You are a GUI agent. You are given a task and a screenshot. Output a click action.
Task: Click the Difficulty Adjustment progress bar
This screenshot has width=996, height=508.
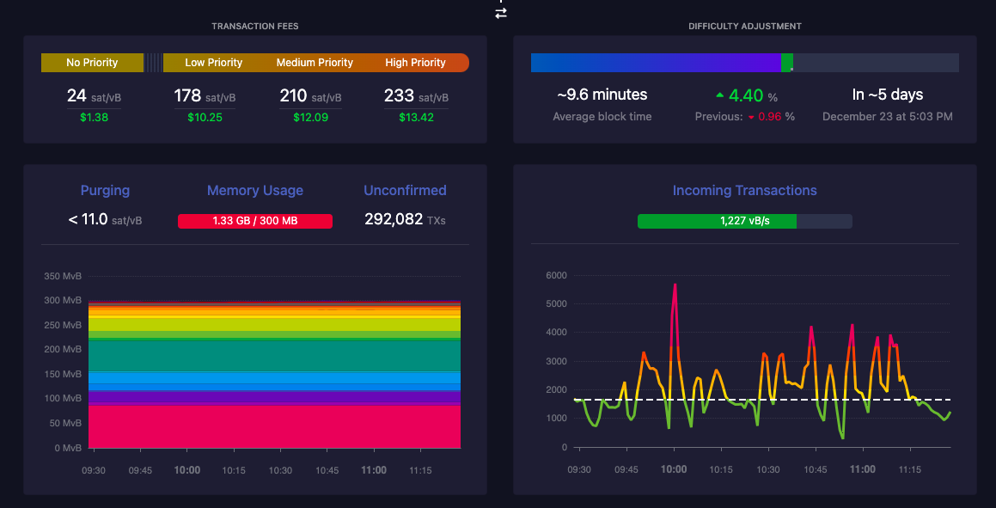tap(744, 62)
